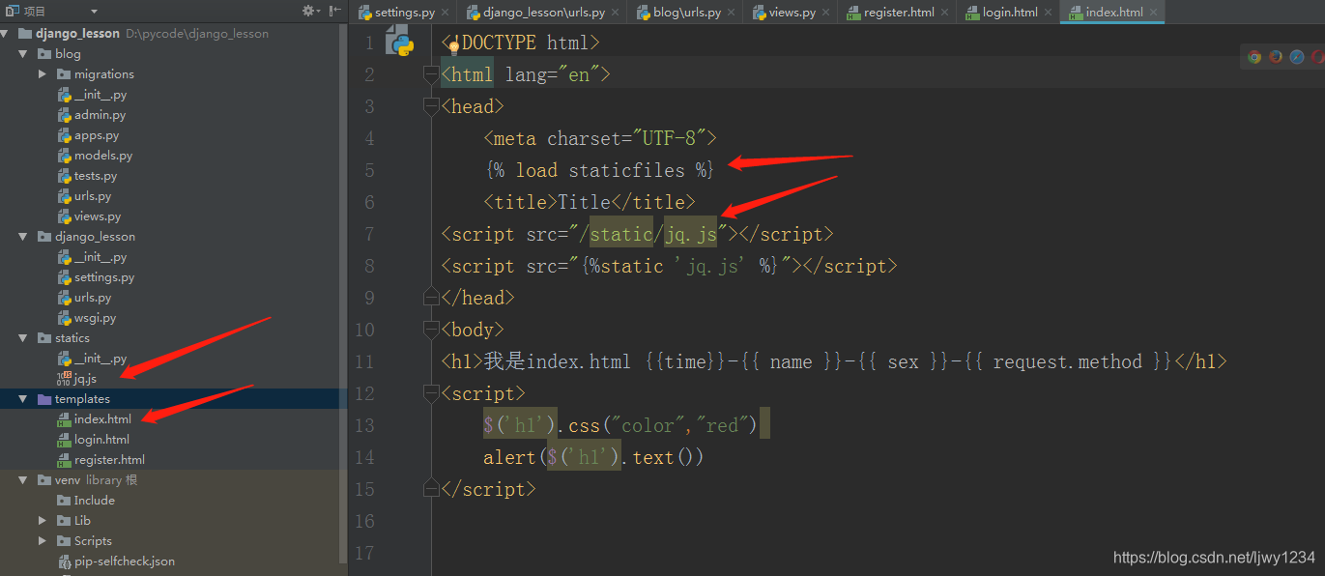Screen dimensions: 1325x576
Task: Fold the head tag at line 3
Action: (x=431, y=106)
